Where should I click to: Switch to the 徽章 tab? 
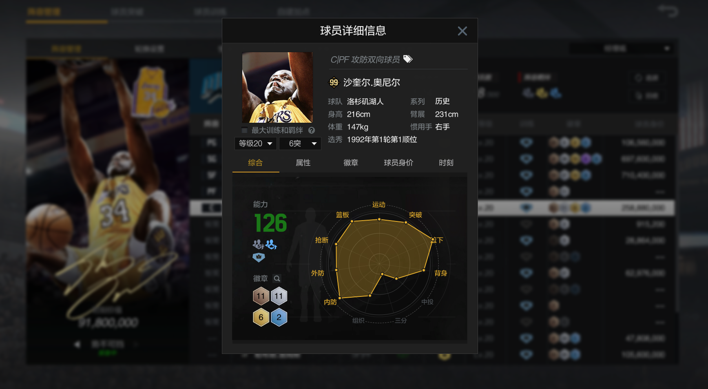coord(351,163)
